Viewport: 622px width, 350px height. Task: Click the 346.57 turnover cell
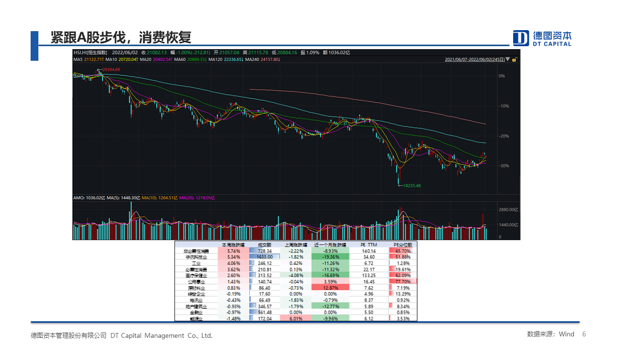(264, 306)
